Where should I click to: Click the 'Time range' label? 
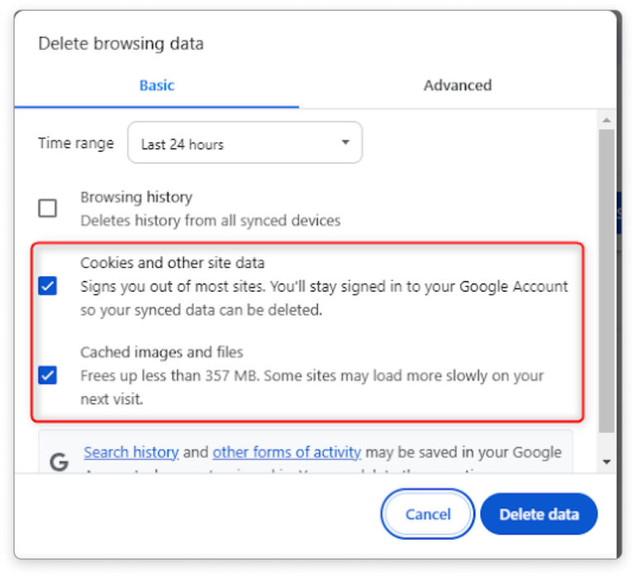pos(76,143)
